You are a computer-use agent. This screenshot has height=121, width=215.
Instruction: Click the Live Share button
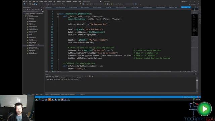[192, 4]
